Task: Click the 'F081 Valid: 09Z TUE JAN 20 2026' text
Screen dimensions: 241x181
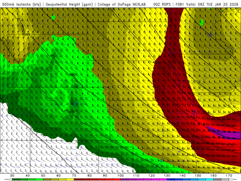Action: 206,4
